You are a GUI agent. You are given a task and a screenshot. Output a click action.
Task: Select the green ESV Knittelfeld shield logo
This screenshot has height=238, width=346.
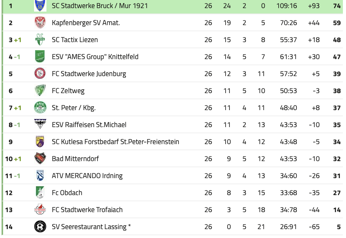point(40,56)
